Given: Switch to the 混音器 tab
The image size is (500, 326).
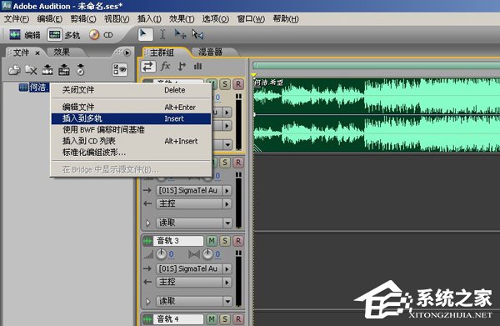Looking at the screenshot, I should coord(211,52).
